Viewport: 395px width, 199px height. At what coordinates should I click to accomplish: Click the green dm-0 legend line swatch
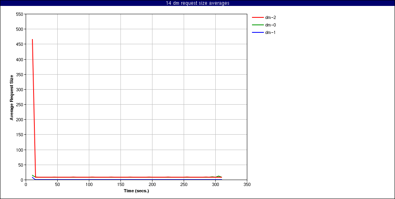[258, 25]
